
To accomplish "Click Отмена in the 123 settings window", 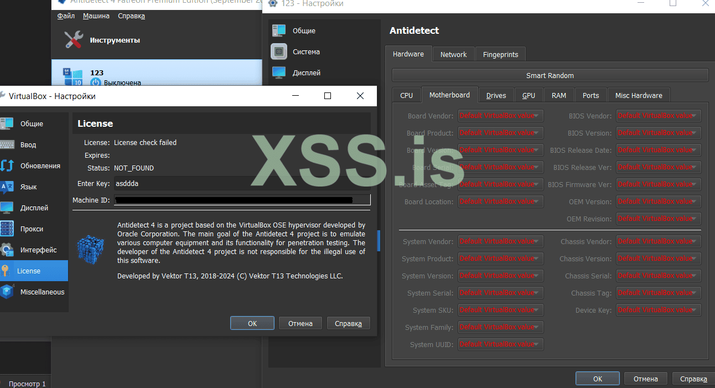I will point(646,379).
